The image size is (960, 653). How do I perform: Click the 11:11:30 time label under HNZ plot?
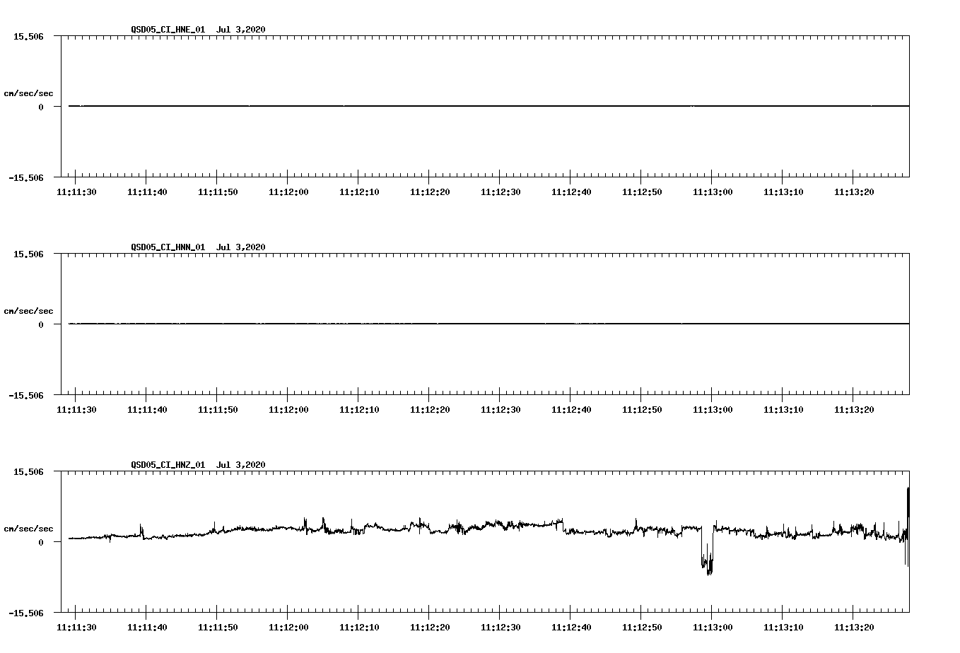pyautogui.click(x=76, y=627)
